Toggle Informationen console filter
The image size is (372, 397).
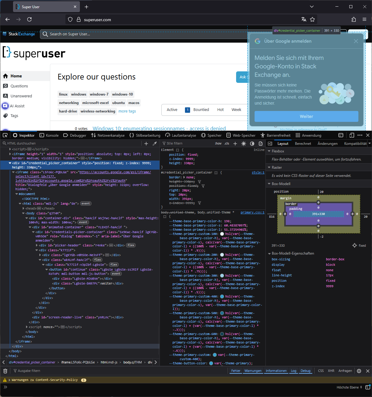(276, 371)
